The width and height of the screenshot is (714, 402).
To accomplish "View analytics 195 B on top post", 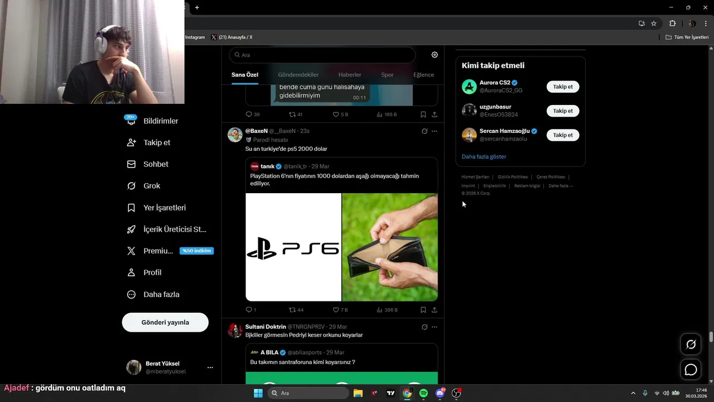I will [387, 114].
